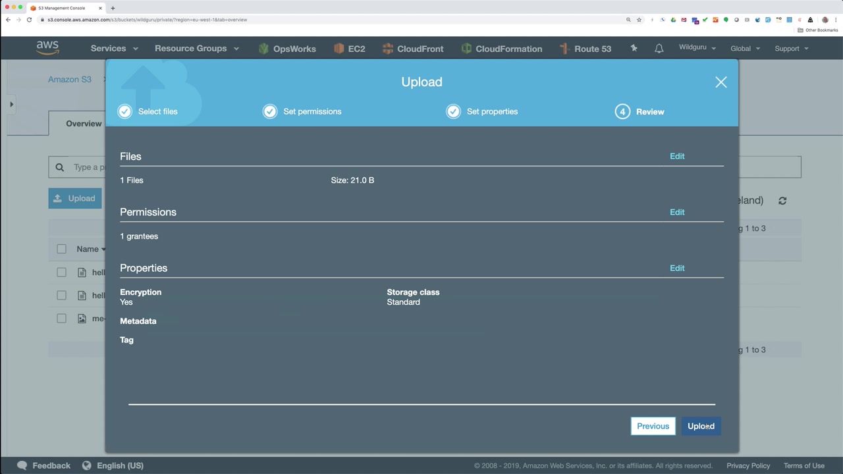Click the "1 Files" text
This screenshot has height=474, width=843.
[132, 180]
